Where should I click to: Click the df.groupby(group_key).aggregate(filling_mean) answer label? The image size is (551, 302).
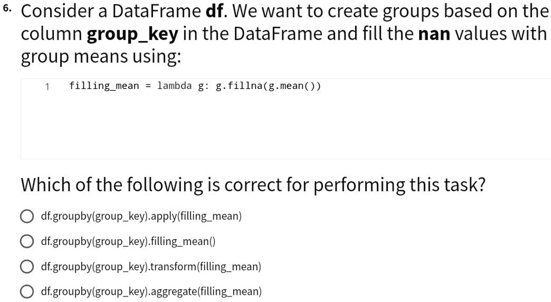click(x=151, y=291)
